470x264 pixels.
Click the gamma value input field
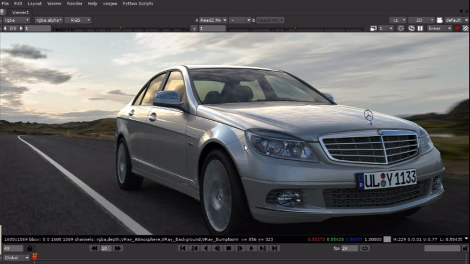[x=212, y=29]
